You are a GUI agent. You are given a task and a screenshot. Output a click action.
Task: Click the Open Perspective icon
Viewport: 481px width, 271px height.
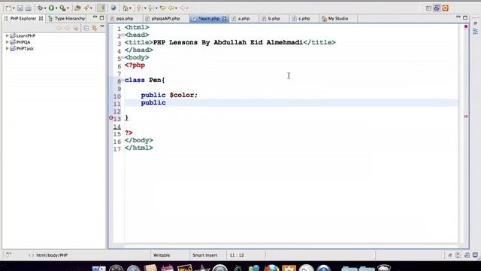point(428,8)
